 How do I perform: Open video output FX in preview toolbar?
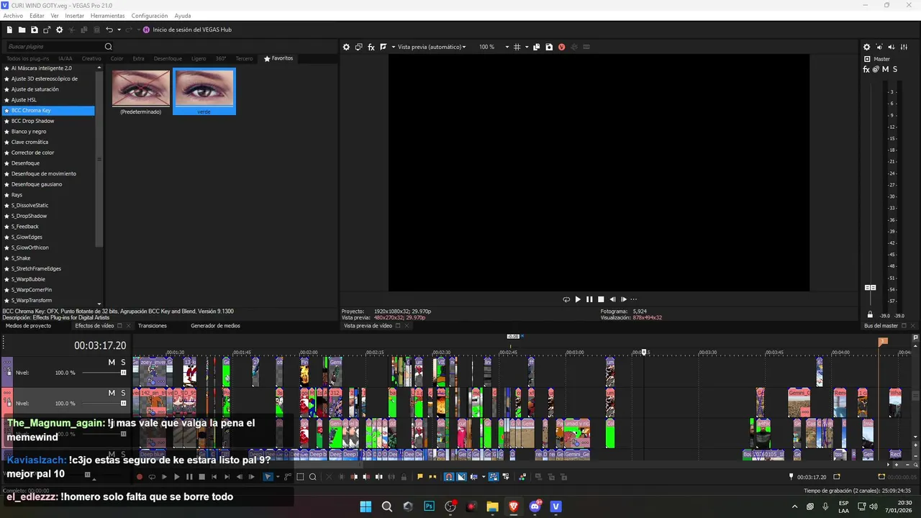click(x=371, y=47)
